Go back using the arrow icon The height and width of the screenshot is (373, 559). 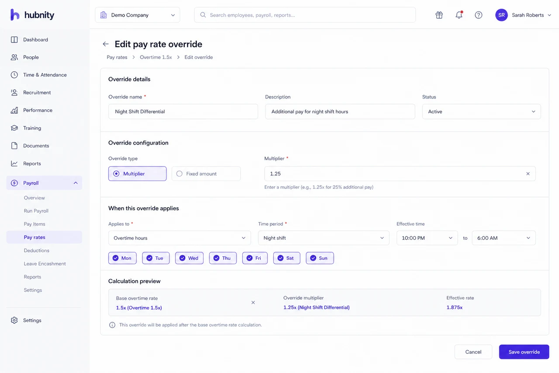[106, 44]
